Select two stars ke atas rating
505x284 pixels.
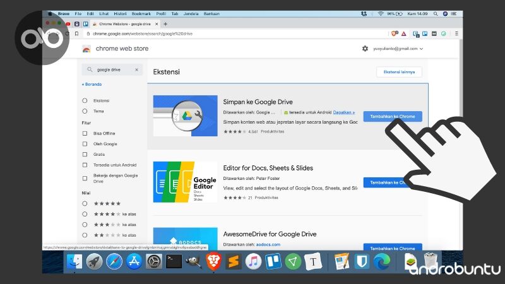coord(85,235)
